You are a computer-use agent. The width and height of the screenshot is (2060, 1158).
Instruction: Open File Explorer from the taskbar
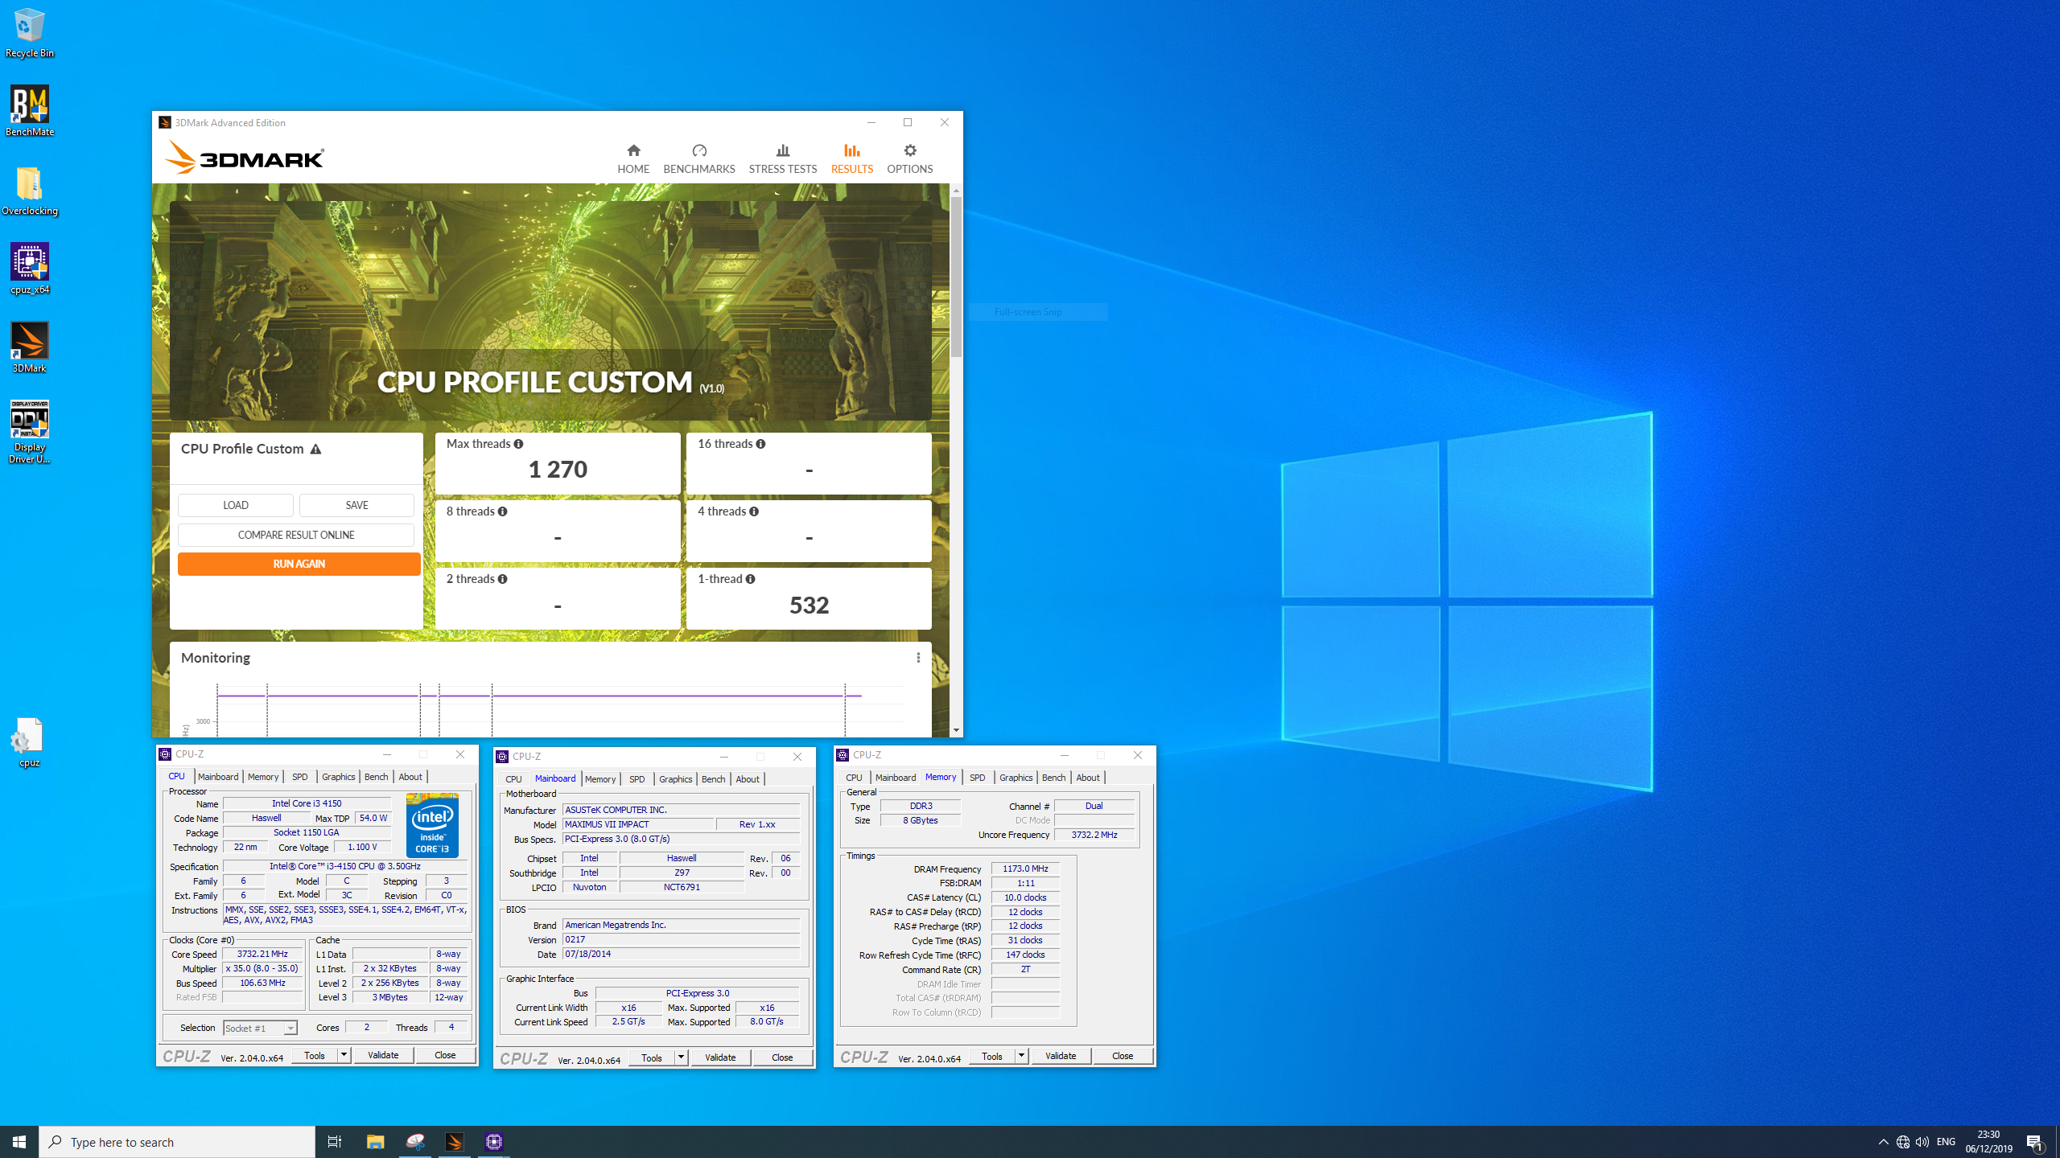coord(375,1142)
